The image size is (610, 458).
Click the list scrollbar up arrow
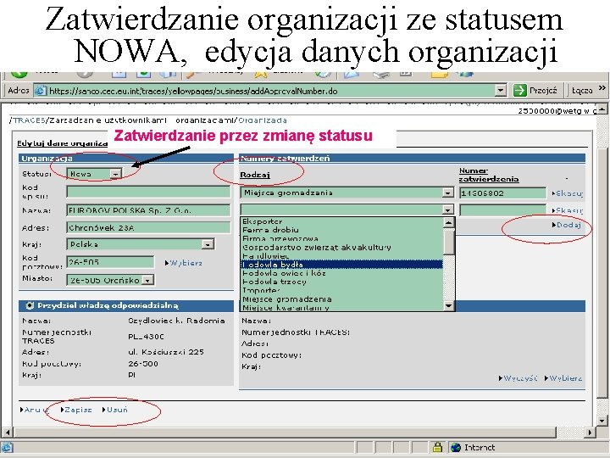coord(448,222)
